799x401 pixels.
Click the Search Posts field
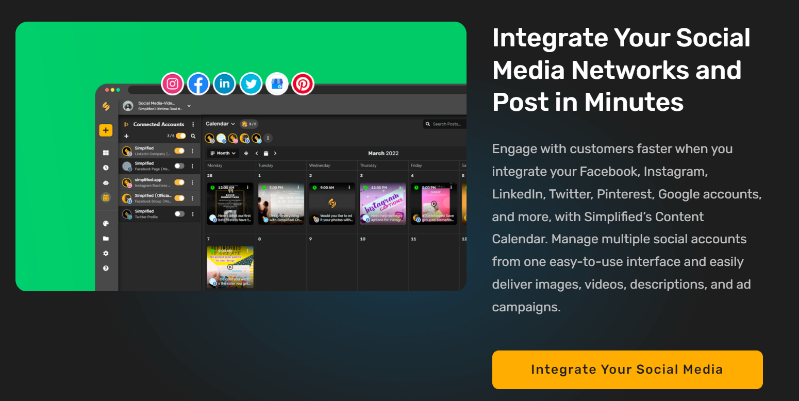click(445, 124)
